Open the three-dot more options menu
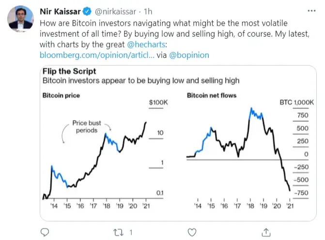 click(310, 10)
